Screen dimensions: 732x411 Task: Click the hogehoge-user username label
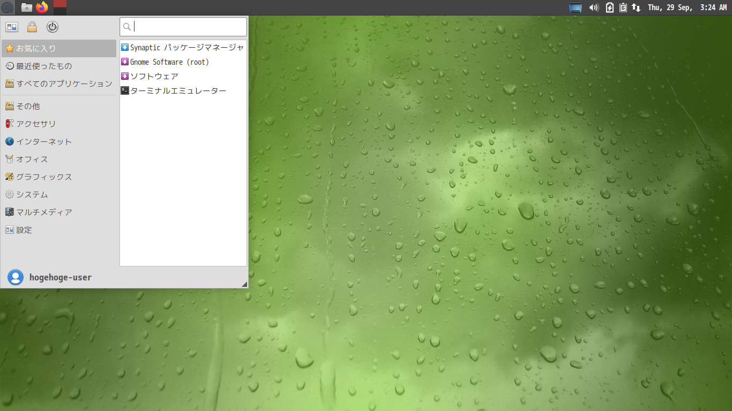point(61,278)
